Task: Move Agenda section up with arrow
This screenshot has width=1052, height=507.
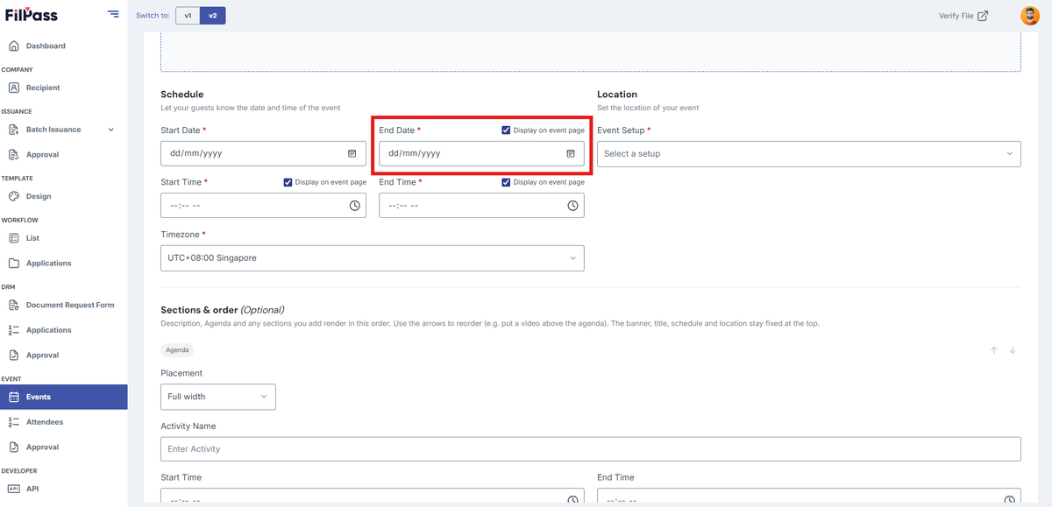Action: click(994, 350)
